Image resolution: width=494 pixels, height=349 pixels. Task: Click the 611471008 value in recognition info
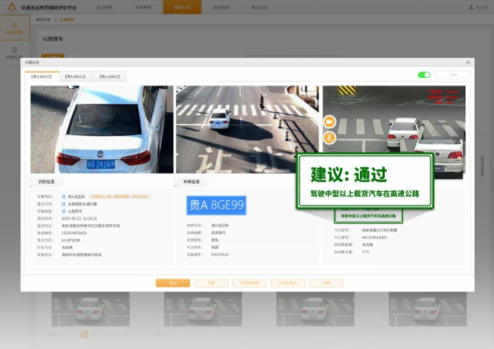click(71, 240)
